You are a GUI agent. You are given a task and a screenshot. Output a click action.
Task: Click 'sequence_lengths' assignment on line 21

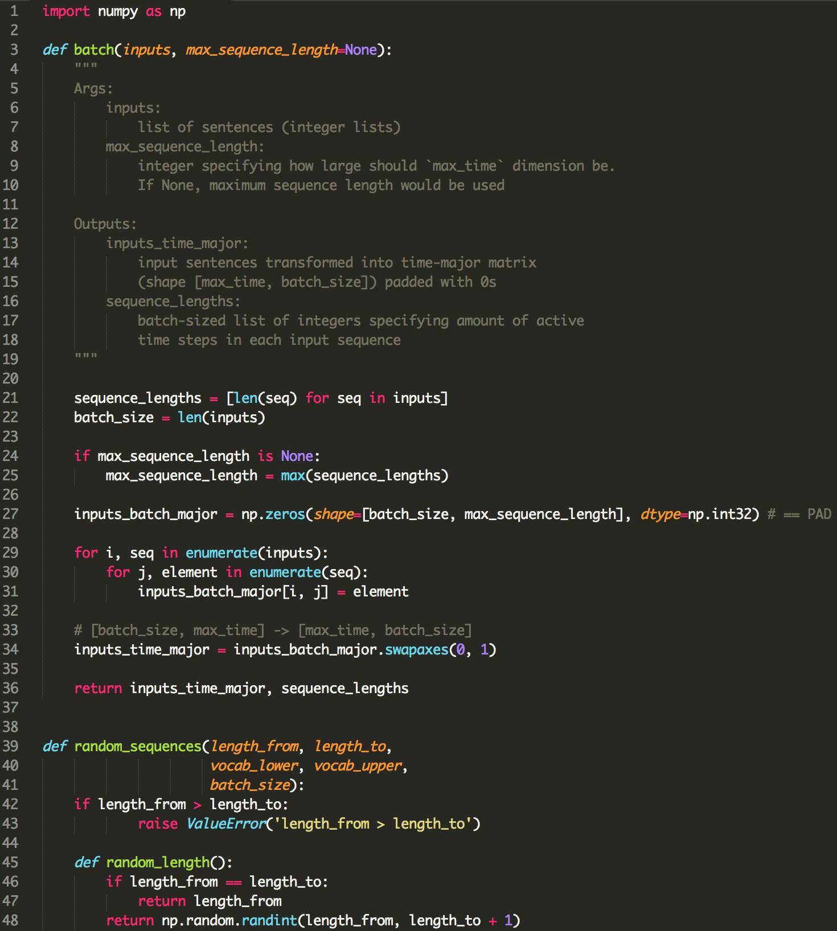[138, 398]
